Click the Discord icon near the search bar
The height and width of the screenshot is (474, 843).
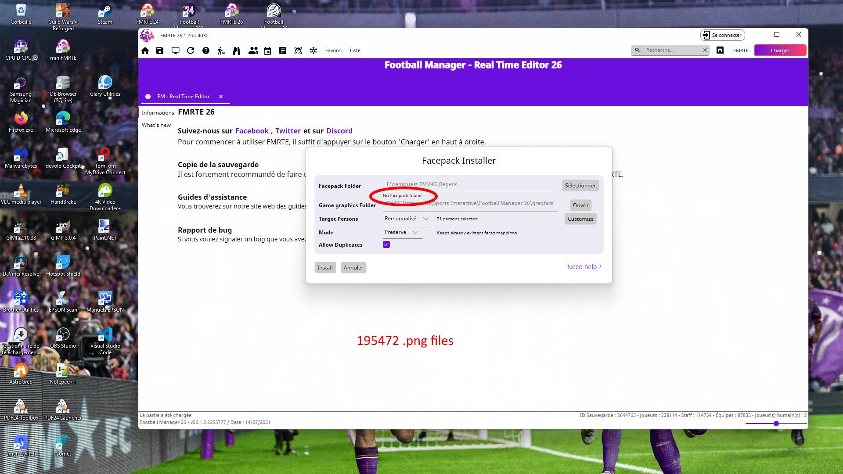tap(720, 50)
